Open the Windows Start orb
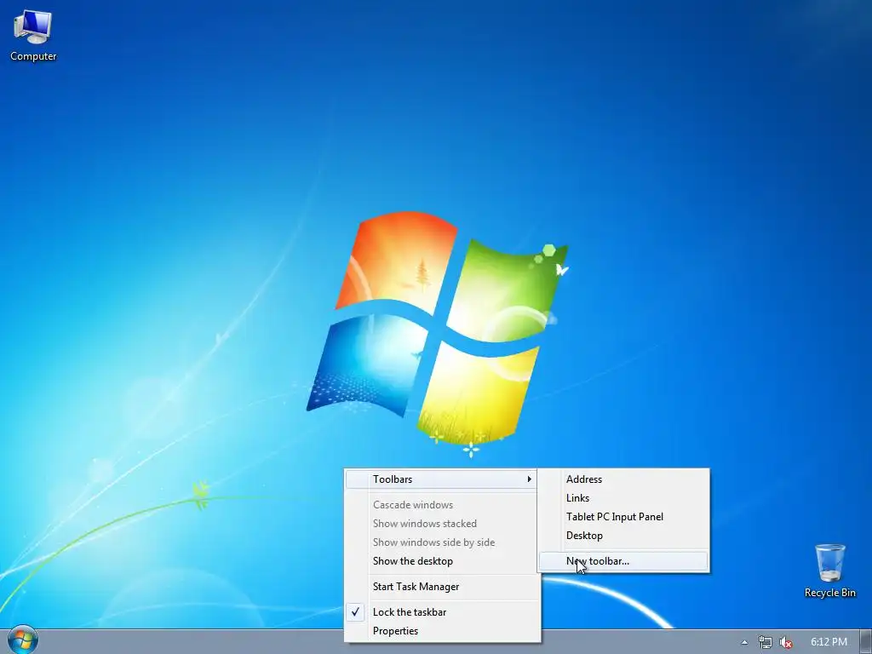The image size is (872, 654). click(23, 640)
